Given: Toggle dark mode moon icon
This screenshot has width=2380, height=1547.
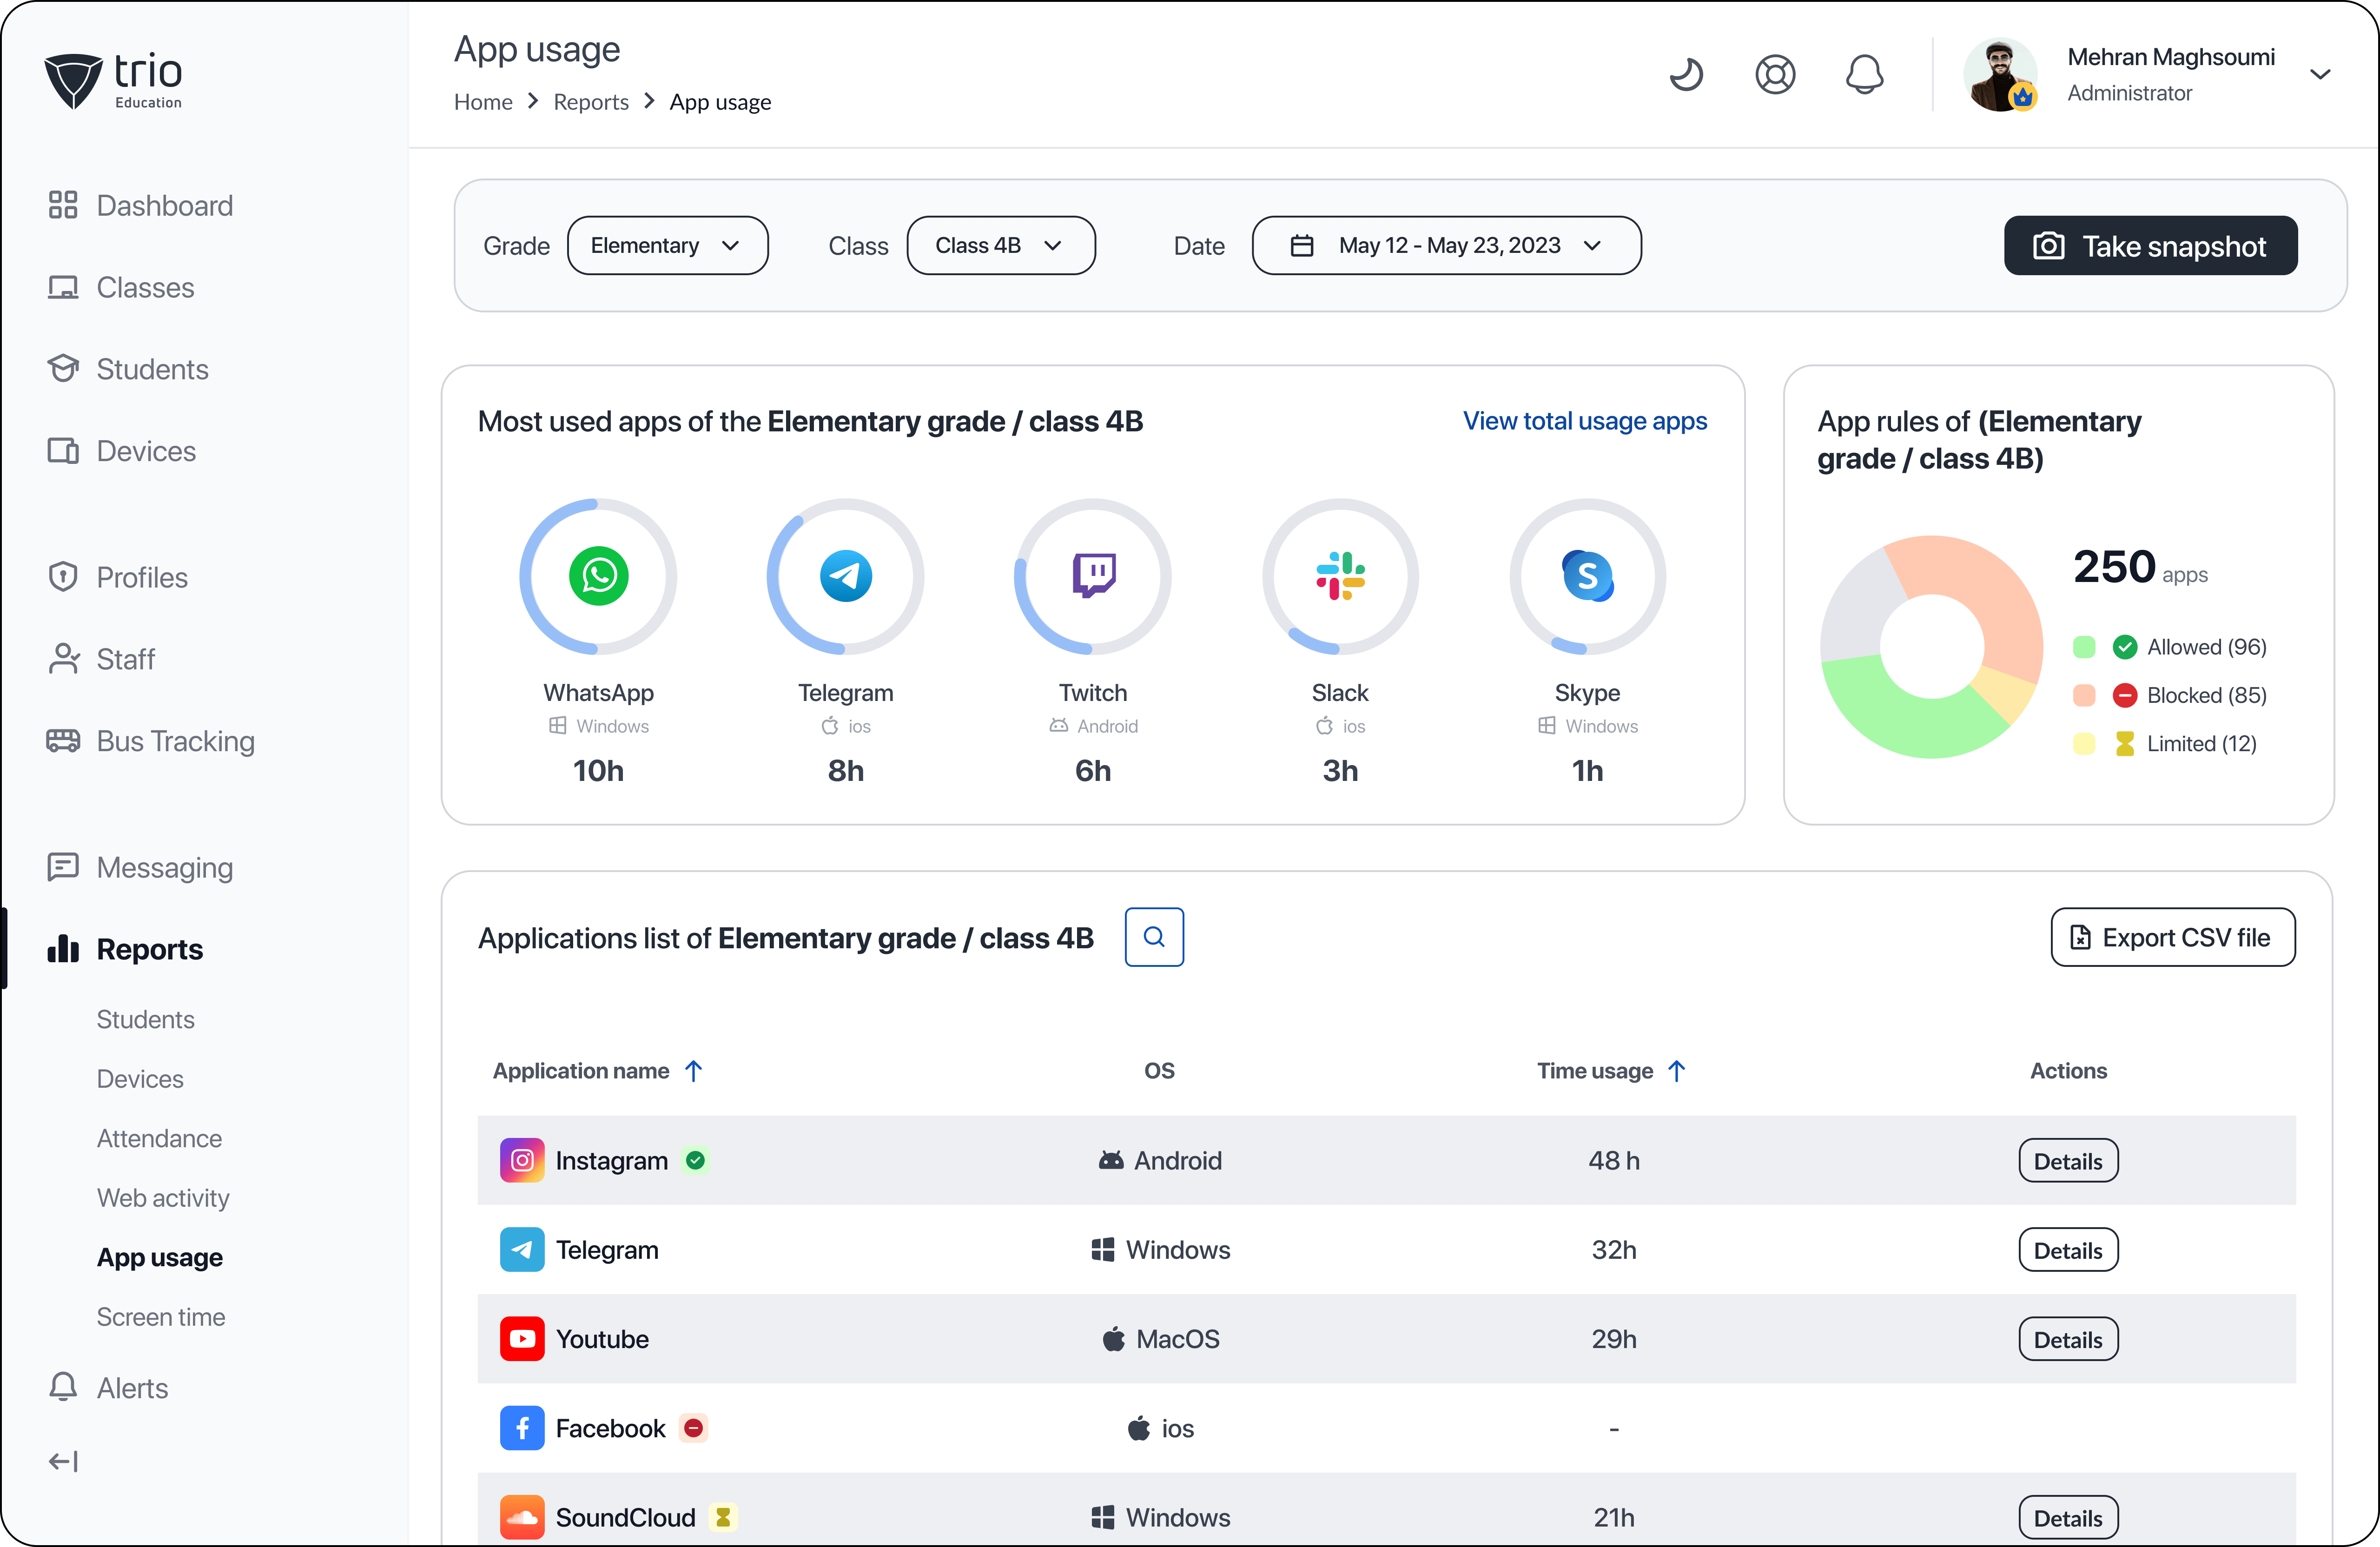Looking at the screenshot, I should click(x=1686, y=74).
